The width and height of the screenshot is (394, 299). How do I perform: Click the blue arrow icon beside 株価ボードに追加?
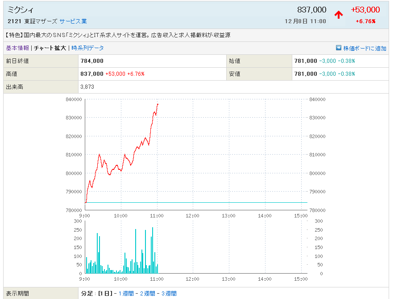339,48
